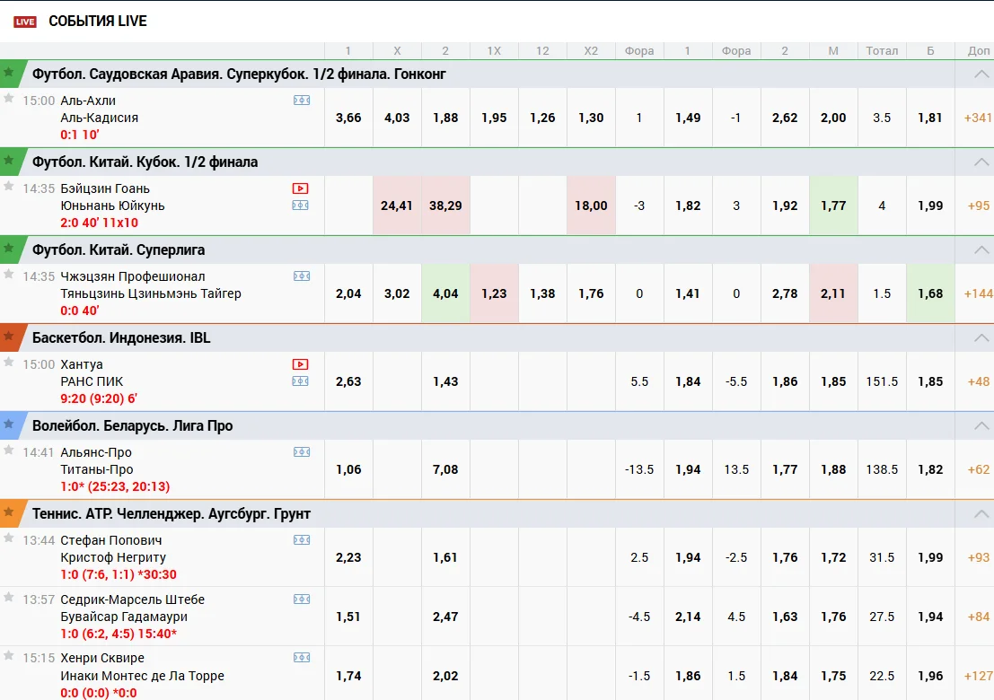Collapse the Теннис ATP Челленджер Аугсбург section

coord(981,513)
